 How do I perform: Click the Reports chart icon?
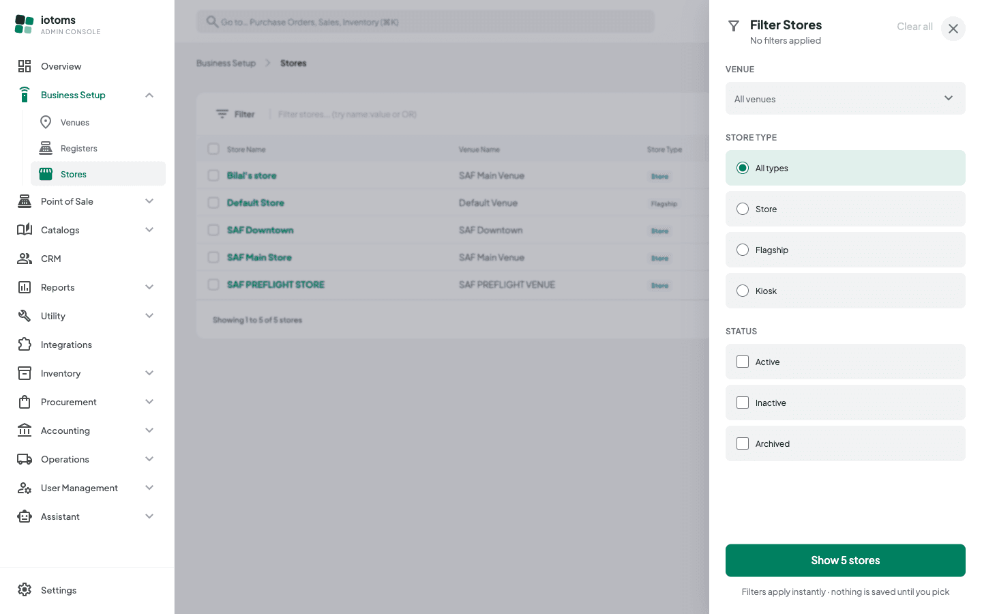[25, 287]
